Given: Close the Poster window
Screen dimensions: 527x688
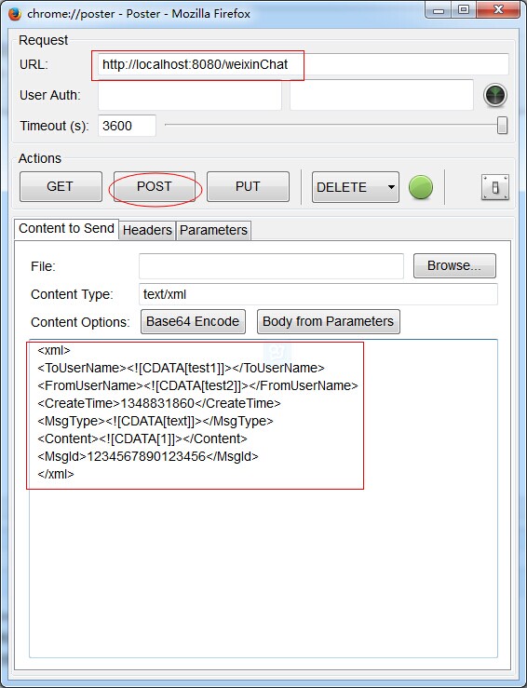Looking at the screenshot, I should pos(498,9).
